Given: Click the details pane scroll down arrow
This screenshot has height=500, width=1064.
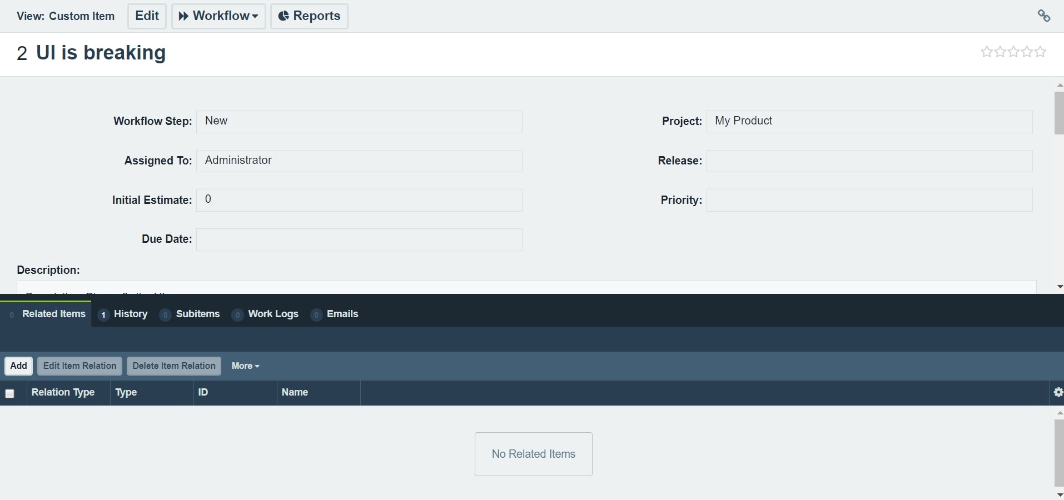Looking at the screenshot, I should tap(1060, 287).
